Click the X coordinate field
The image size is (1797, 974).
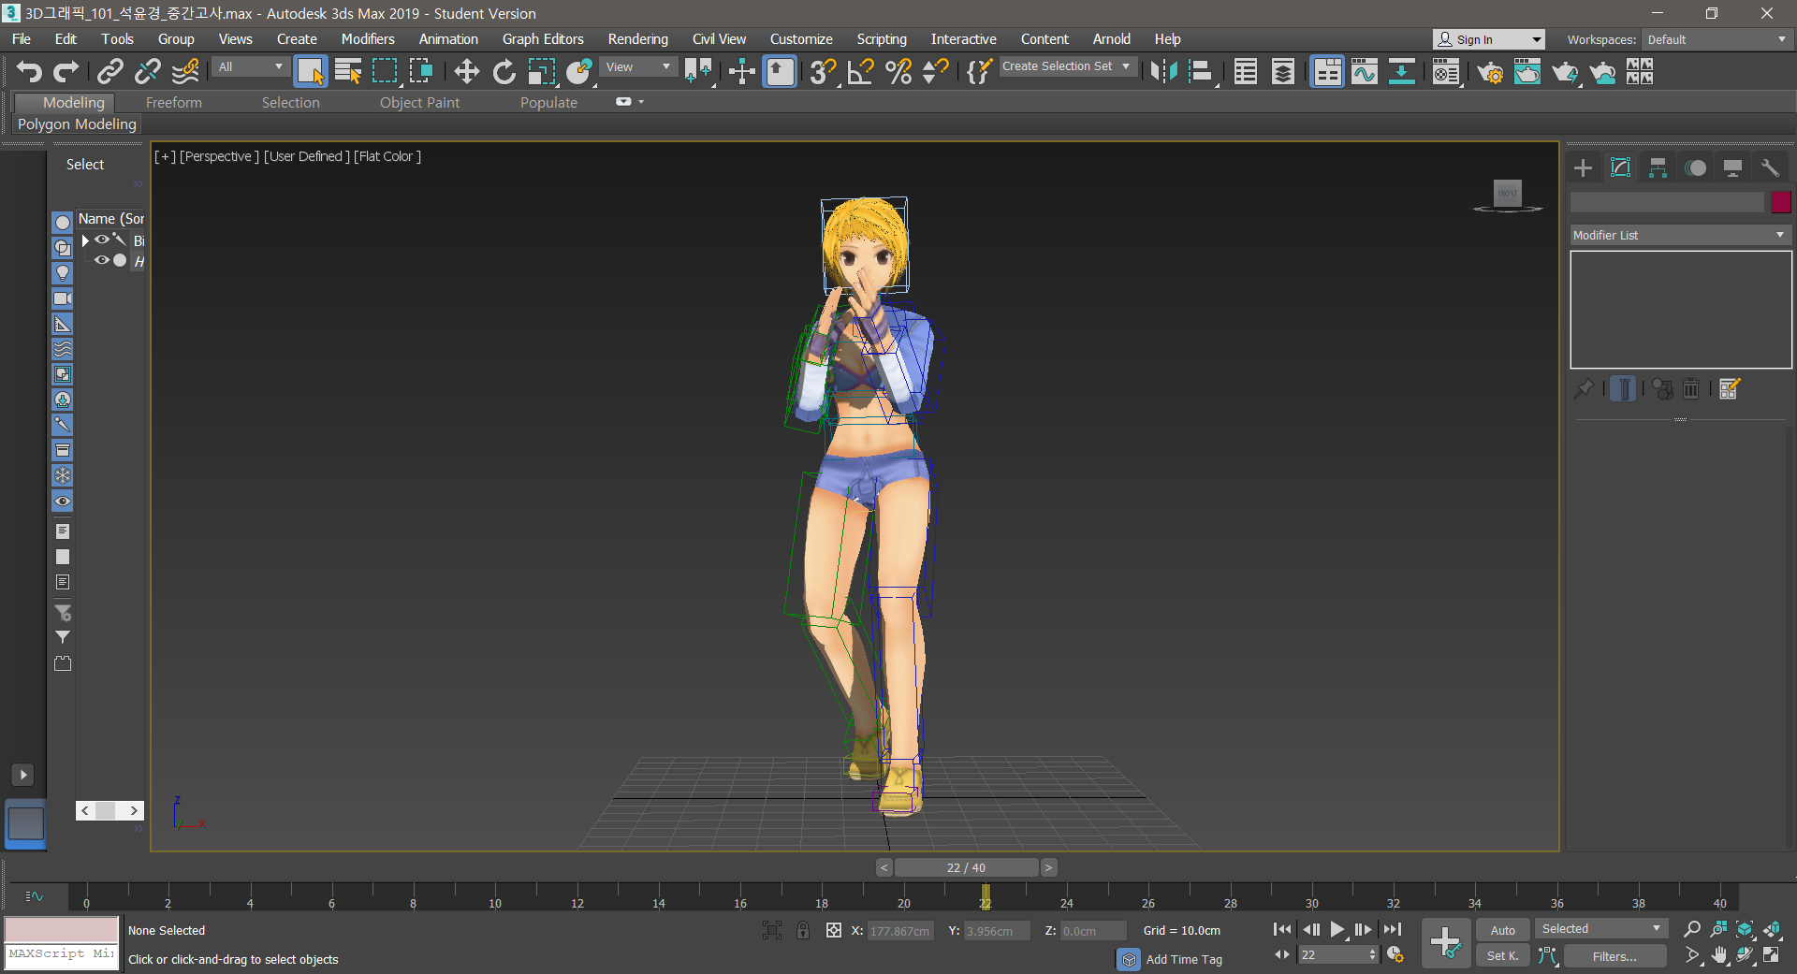coord(900,931)
